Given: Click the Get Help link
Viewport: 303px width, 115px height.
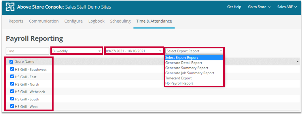Looking at the screenshot, I should tap(234, 7).
